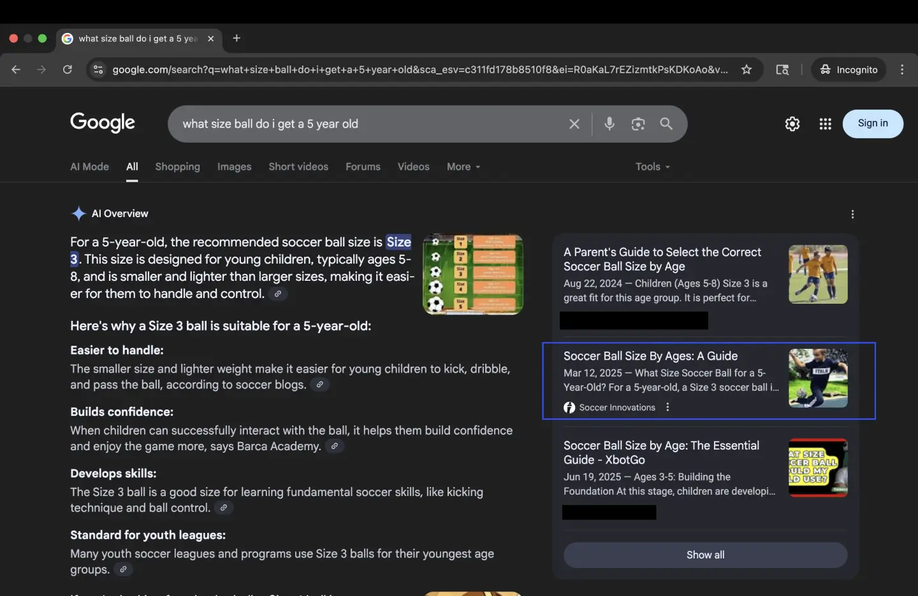This screenshot has height=596, width=918.
Task: Click the microphone voice search icon
Action: coord(609,124)
